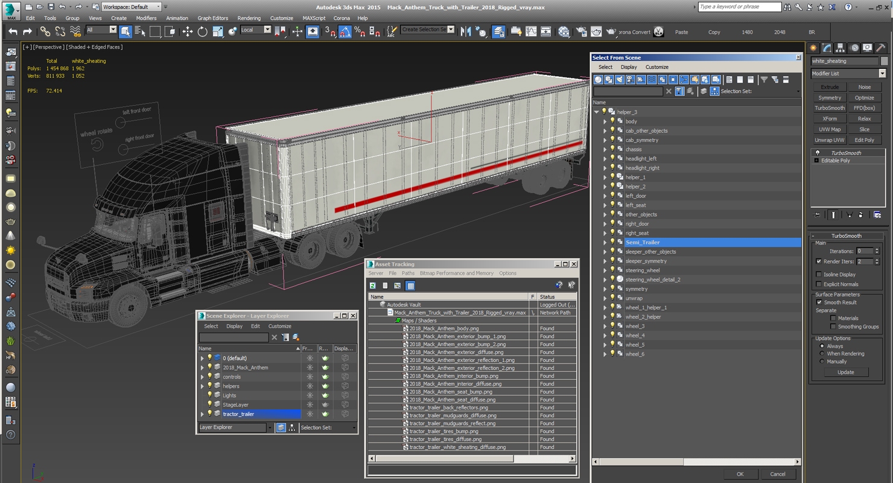This screenshot has width=893, height=483.
Task: Click the Update button in TurboSmooth rollout
Action: 845,373
